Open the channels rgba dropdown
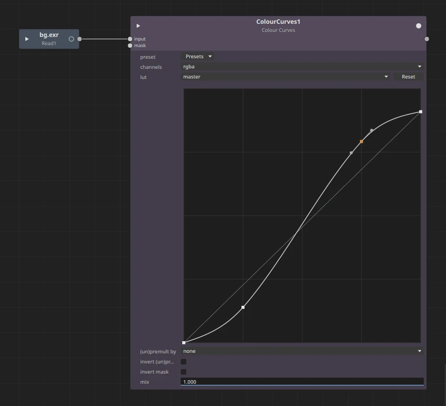446x406 pixels. [x=302, y=67]
